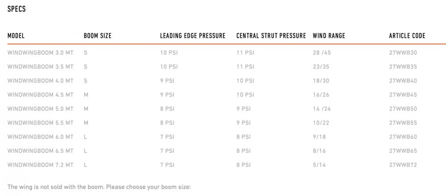Select the WINDWINGBOOM 3.0 MT model name

tap(41, 52)
